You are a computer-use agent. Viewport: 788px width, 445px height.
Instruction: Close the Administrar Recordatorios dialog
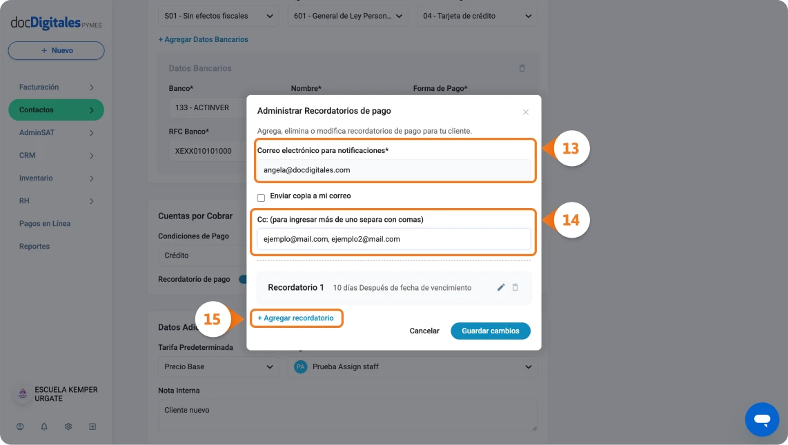[x=526, y=112]
